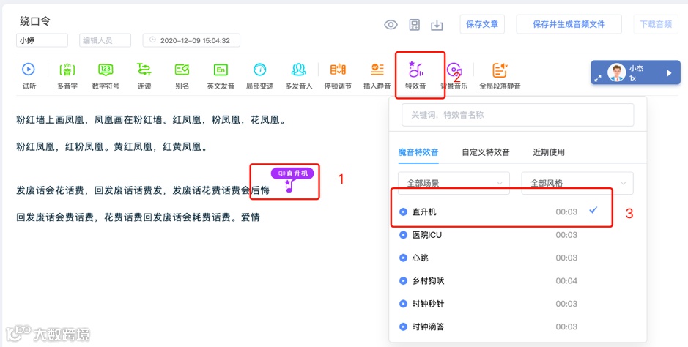Play the 时钟滴答 sound effect preview
Viewport: 688px width, 347px height.
(403, 327)
